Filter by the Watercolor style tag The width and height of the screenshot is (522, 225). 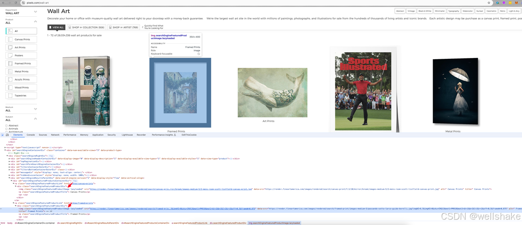[468, 11]
